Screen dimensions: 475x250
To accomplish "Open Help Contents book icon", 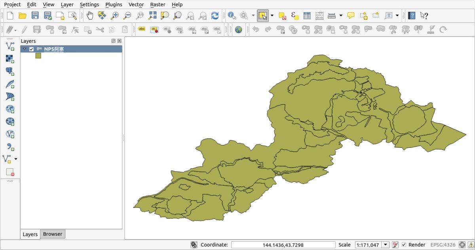I will click(x=412, y=15).
